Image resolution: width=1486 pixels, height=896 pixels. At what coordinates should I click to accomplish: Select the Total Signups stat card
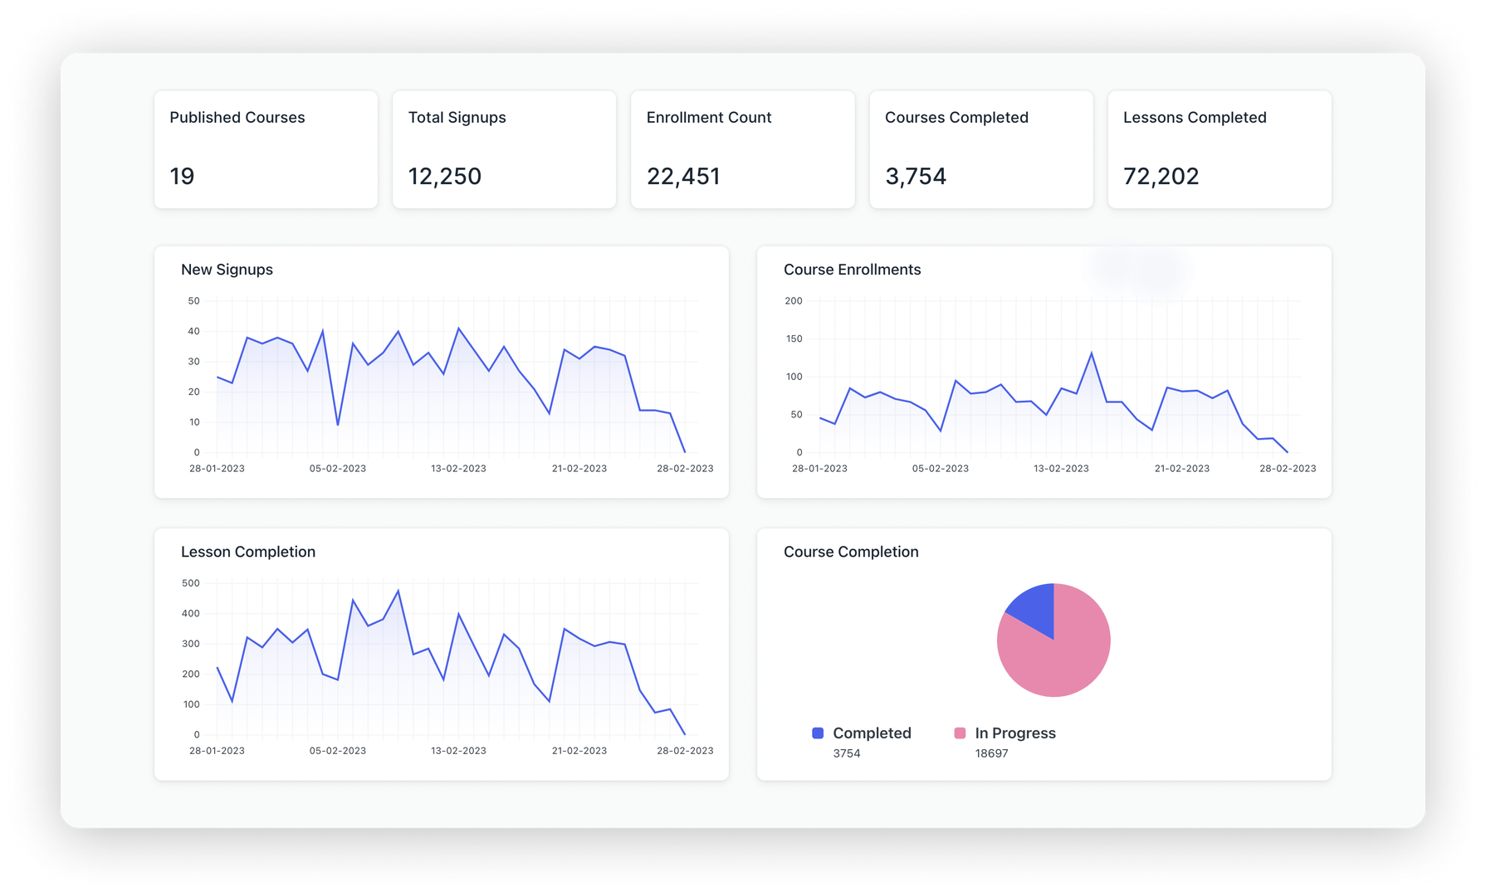pyautogui.click(x=504, y=149)
